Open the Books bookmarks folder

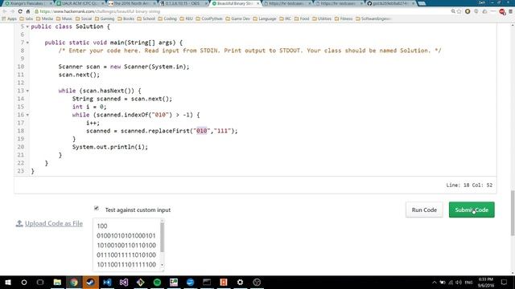[x=126, y=18]
